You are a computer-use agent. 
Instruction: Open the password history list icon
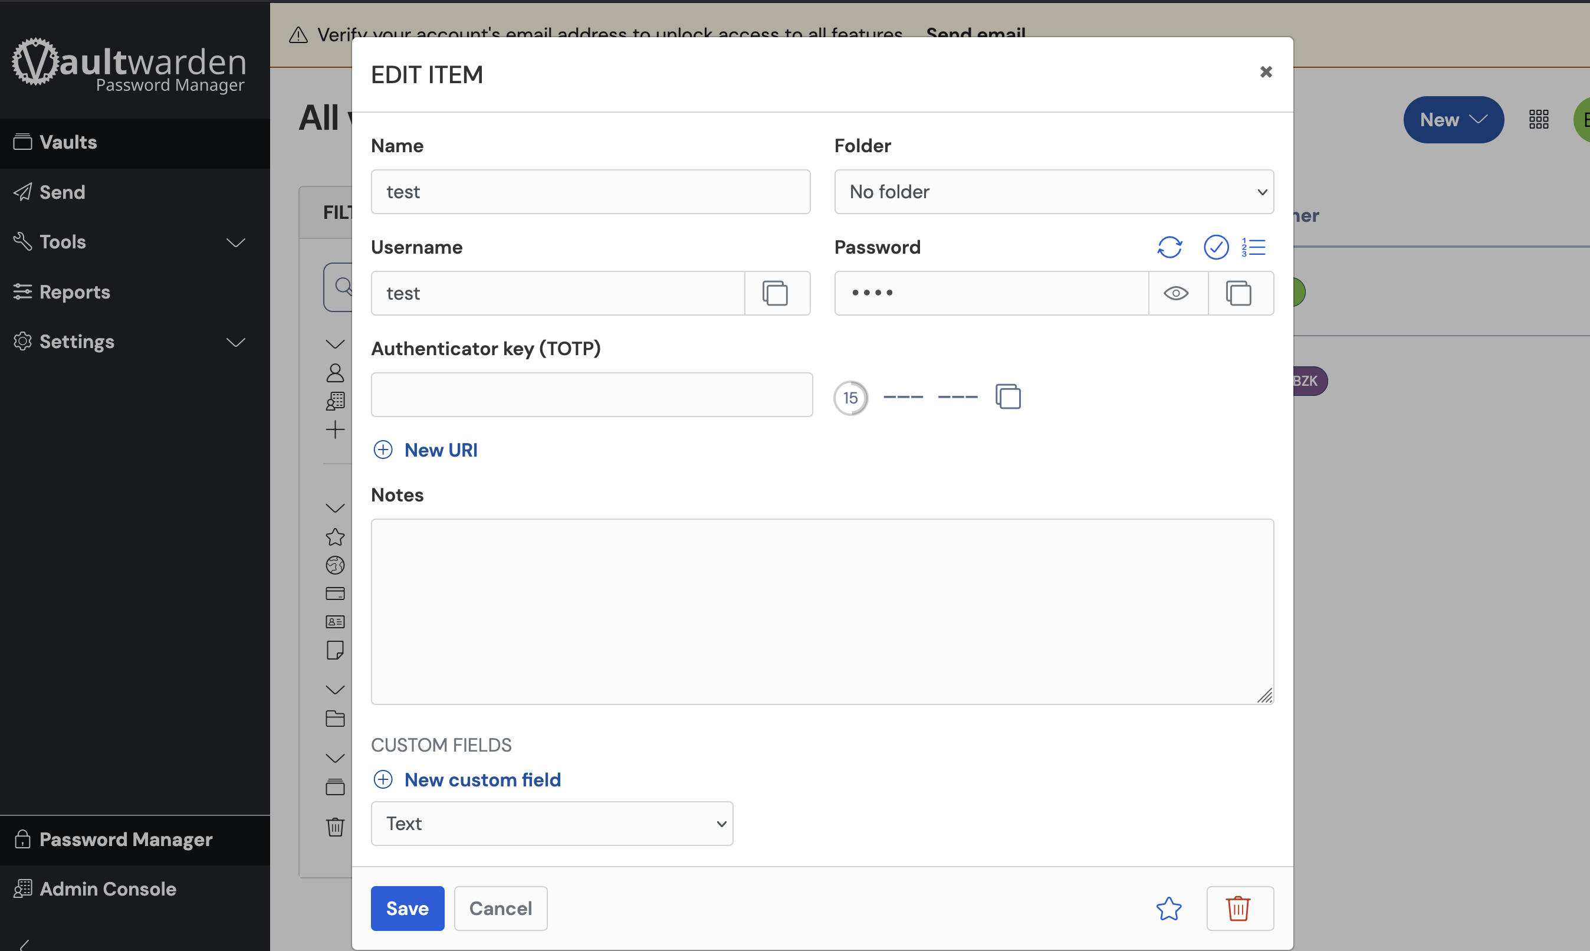(1254, 247)
